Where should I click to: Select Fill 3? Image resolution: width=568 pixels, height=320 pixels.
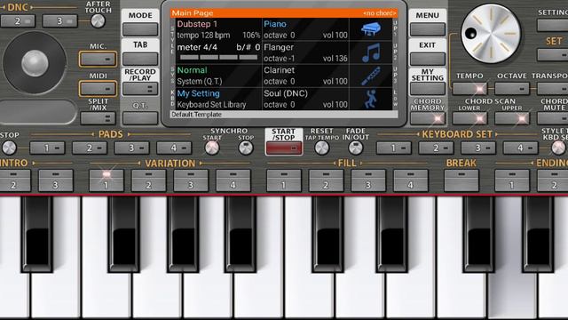pyautogui.click(x=368, y=180)
